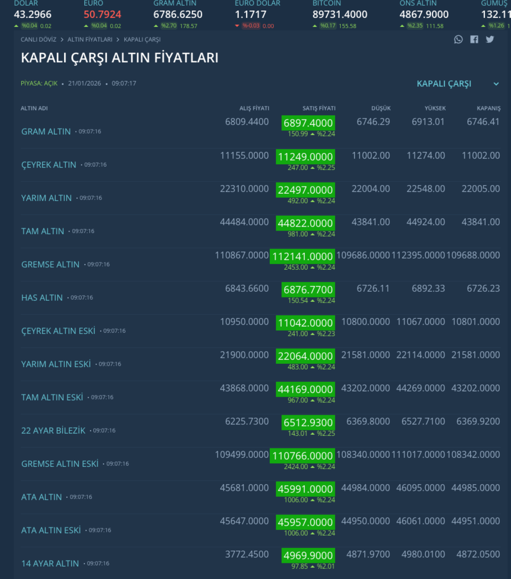Open 22 AYAR BİLEZİK details
This screenshot has width=511, height=579.
[53, 431]
